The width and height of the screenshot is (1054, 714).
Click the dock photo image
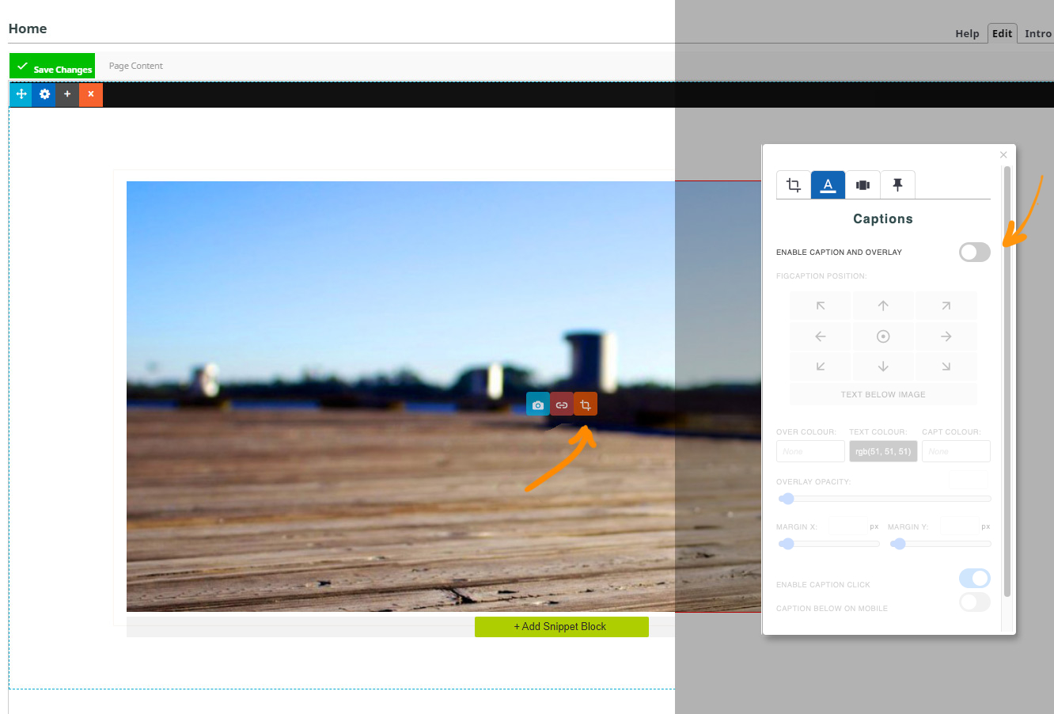(443, 396)
